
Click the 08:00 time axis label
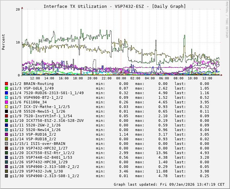tap(179, 78)
